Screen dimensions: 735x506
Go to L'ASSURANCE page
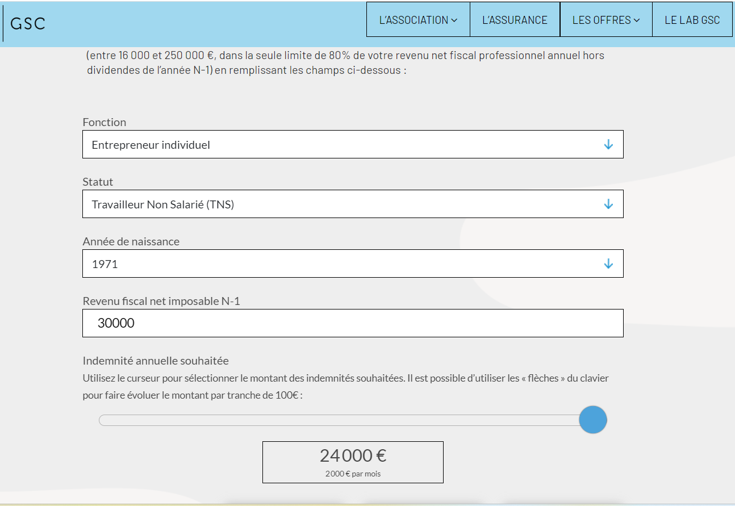pyautogui.click(x=515, y=20)
